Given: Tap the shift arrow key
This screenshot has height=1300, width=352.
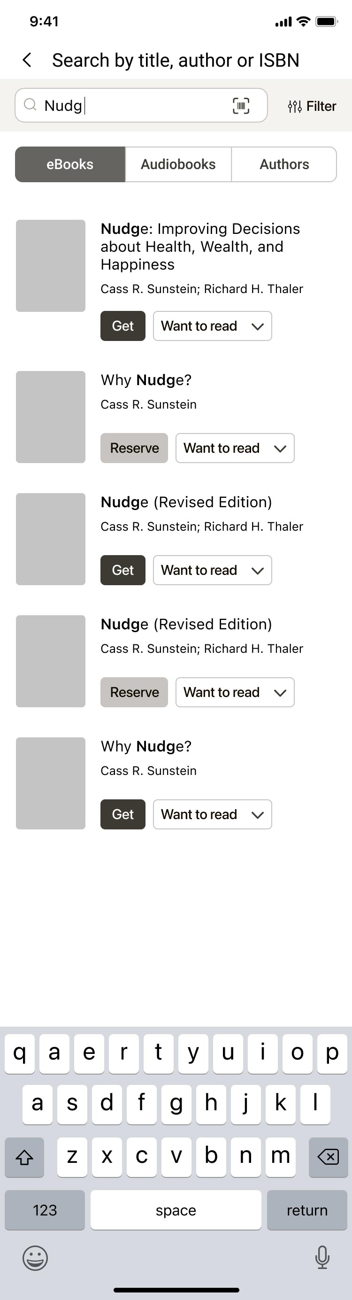Looking at the screenshot, I should [x=24, y=1157].
